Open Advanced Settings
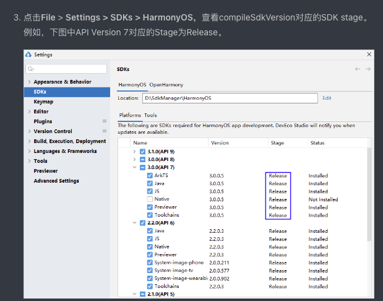The height and width of the screenshot is (301, 383). coord(56,181)
